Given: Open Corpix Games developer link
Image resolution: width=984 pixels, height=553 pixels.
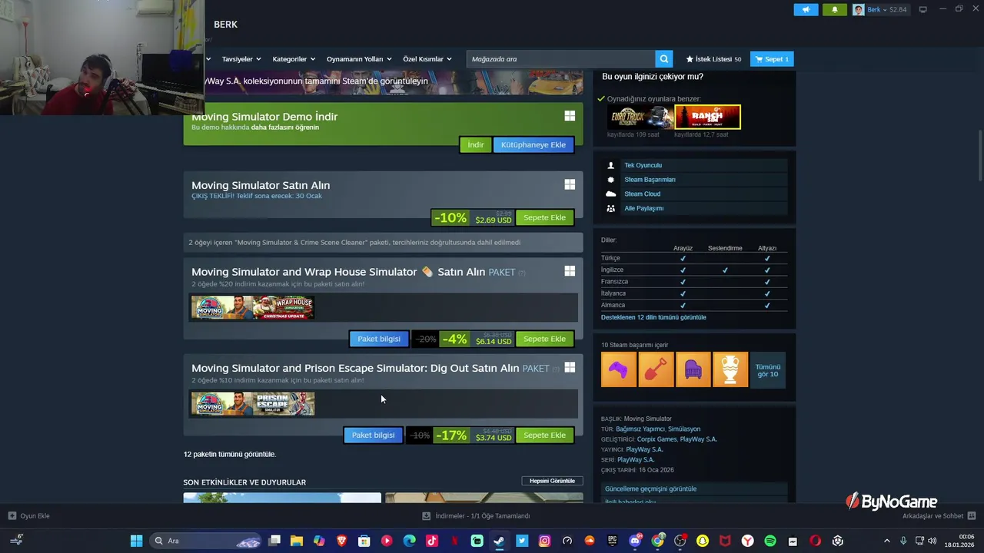Looking at the screenshot, I should pyautogui.click(x=657, y=439).
